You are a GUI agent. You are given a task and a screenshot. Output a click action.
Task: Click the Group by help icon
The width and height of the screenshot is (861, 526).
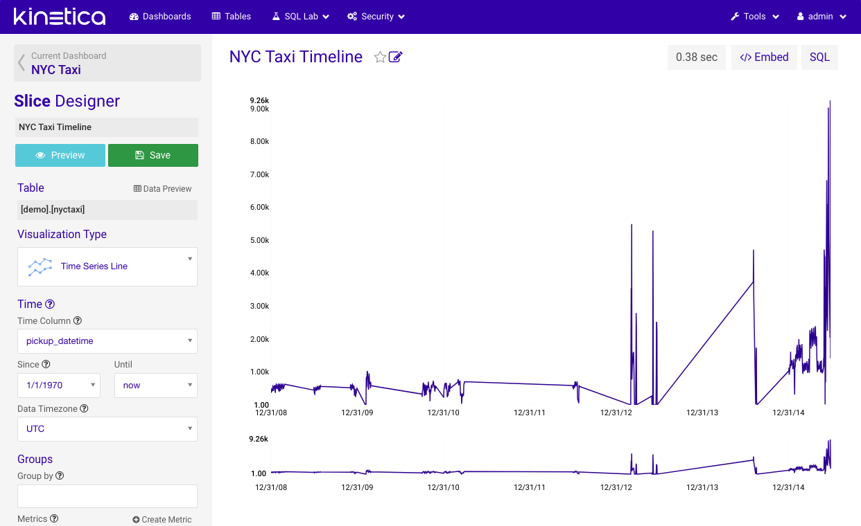click(60, 476)
